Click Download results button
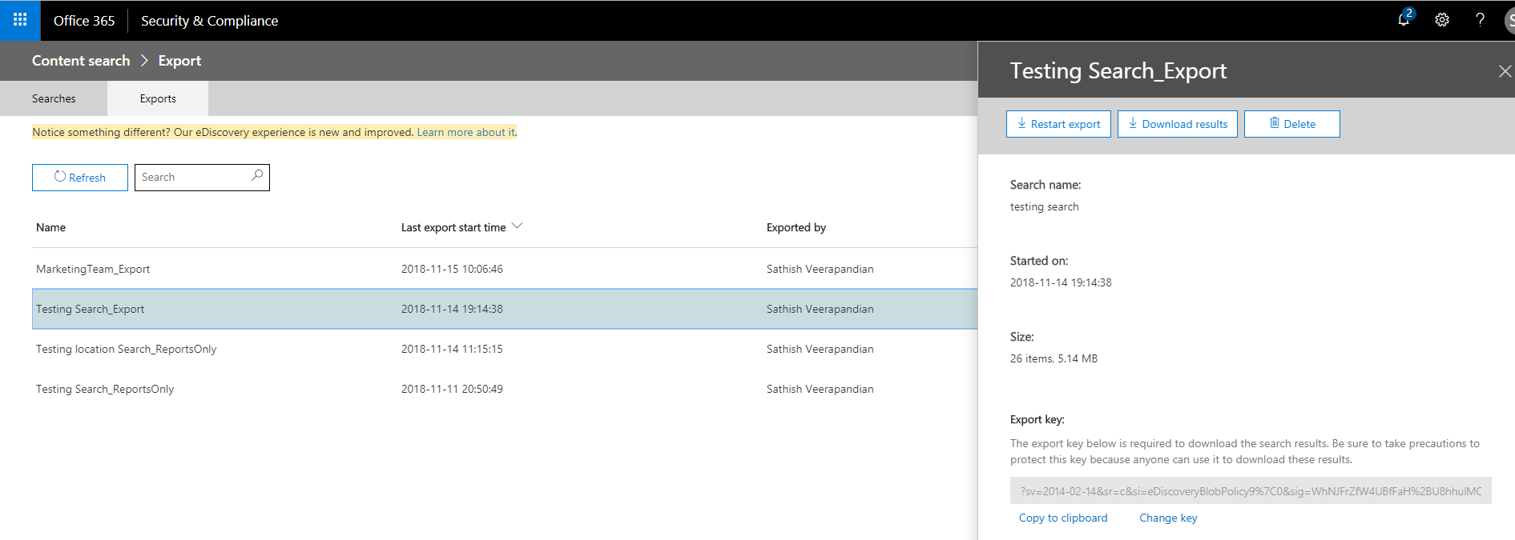1515x540 pixels. click(1178, 124)
